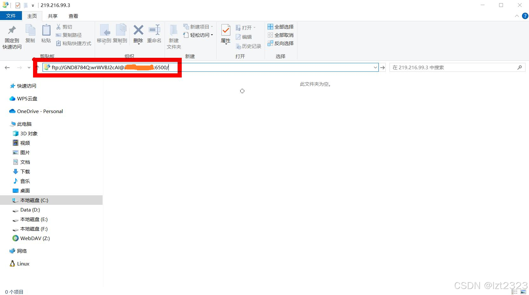Viewport: 529px width, 295px height.
Task: Open the Delete button dropdown arrow
Action: (139, 44)
